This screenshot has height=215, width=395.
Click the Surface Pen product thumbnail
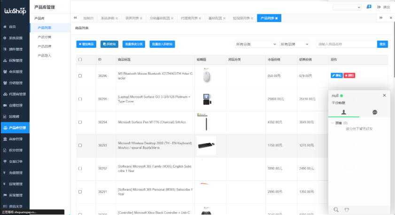click(206, 122)
